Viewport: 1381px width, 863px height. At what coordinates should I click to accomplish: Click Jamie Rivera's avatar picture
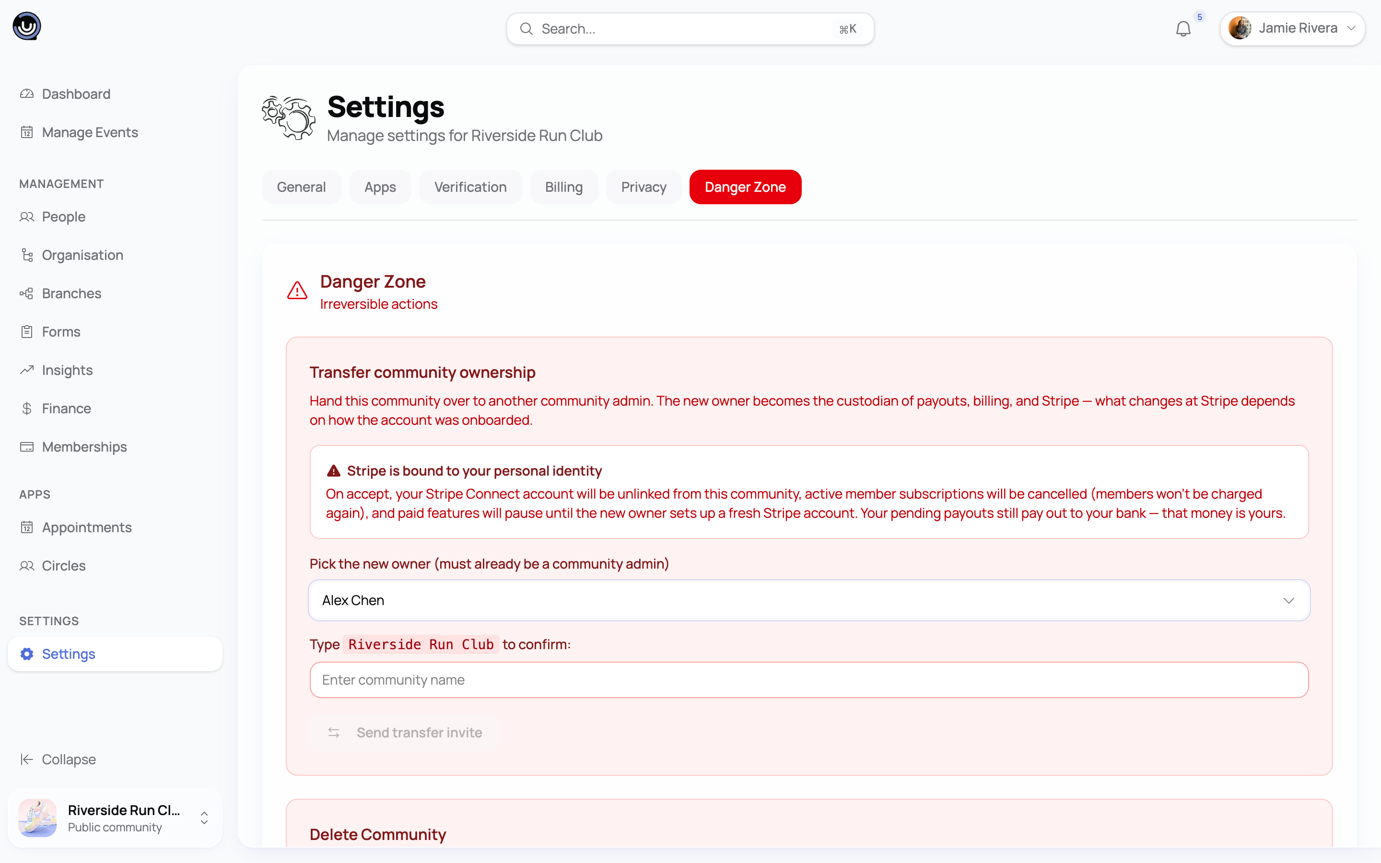pos(1240,28)
